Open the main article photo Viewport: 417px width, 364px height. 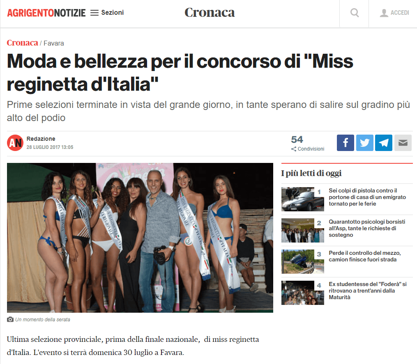coord(140,238)
